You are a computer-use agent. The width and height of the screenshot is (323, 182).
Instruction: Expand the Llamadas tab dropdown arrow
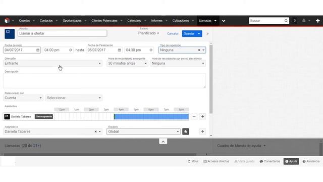coord(216,21)
